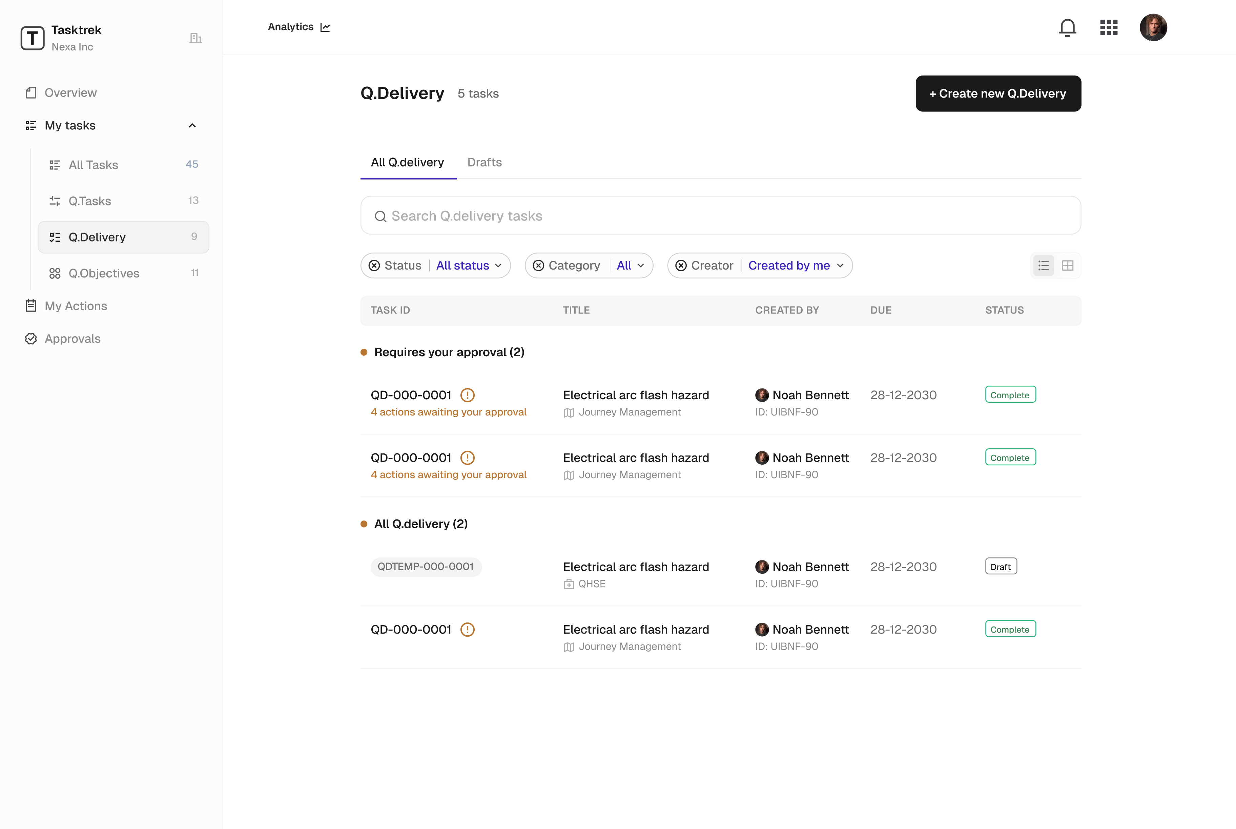Open the apps grid launcher
This screenshot has height=829, width=1236.
coord(1109,27)
